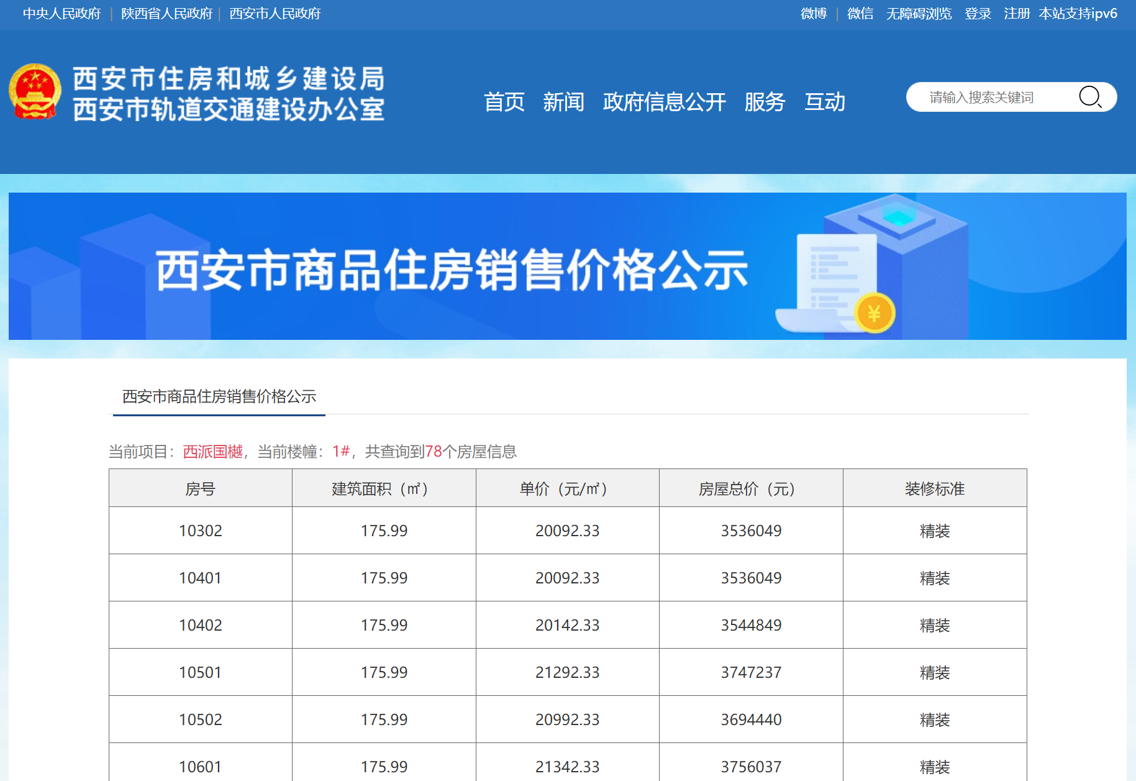
Task: Click the price publicity banner image
Action: (567, 267)
